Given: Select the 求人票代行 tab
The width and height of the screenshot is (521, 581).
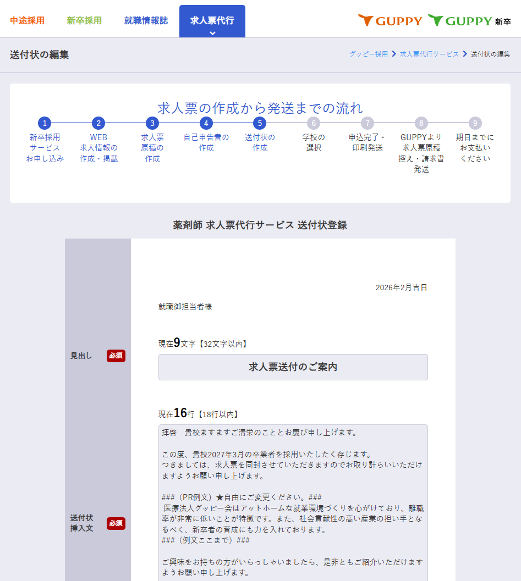Looking at the screenshot, I should pos(212,21).
